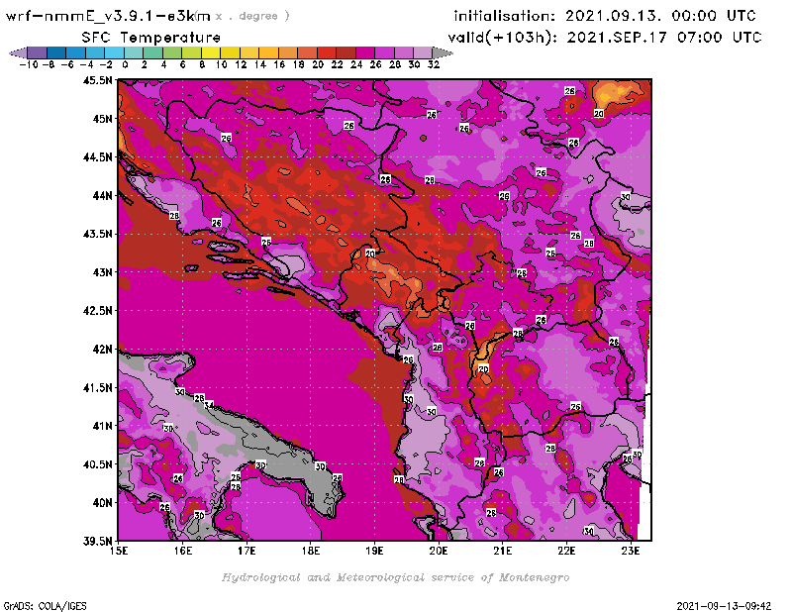Click the light pink swatch between 30 and 32
The height and width of the screenshot is (612, 792).
point(424,52)
